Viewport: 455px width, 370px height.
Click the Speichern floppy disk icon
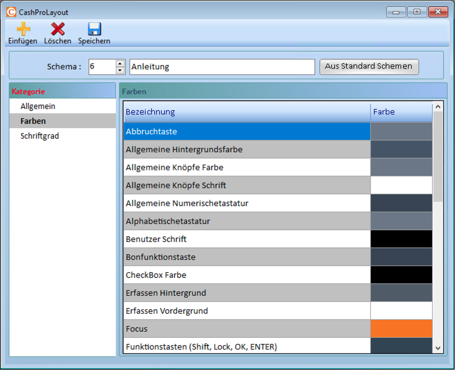click(x=94, y=28)
